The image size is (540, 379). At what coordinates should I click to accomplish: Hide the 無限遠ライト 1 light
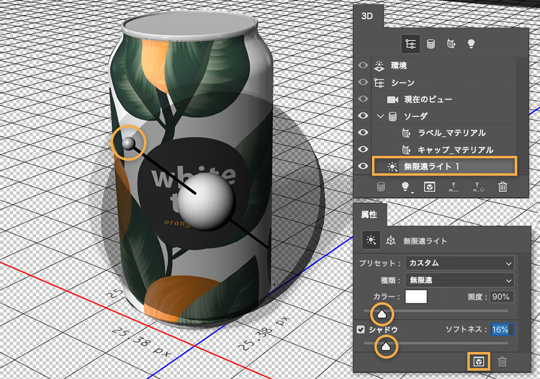[x=362, y=166]
